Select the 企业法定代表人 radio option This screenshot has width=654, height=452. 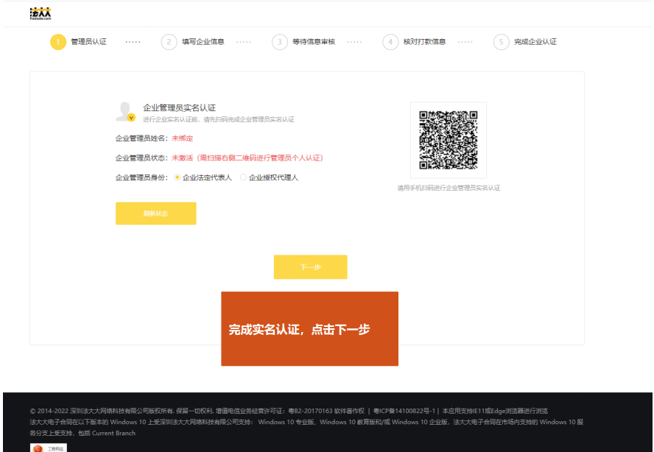[177, 177]
